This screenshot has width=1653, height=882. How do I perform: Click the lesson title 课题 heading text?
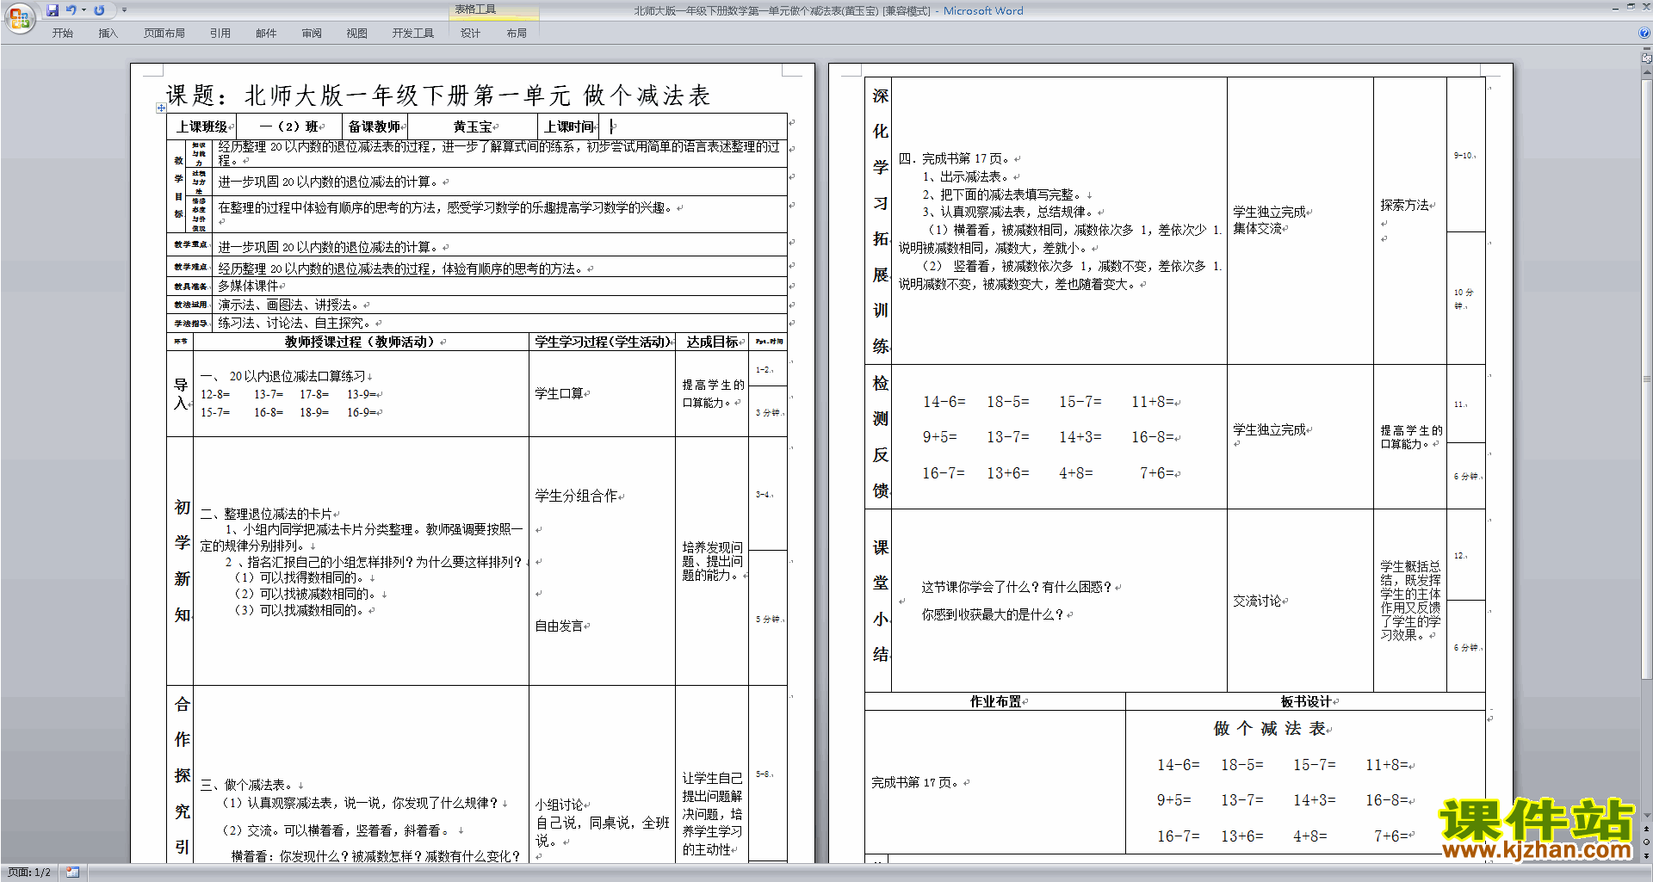(437, 95)
